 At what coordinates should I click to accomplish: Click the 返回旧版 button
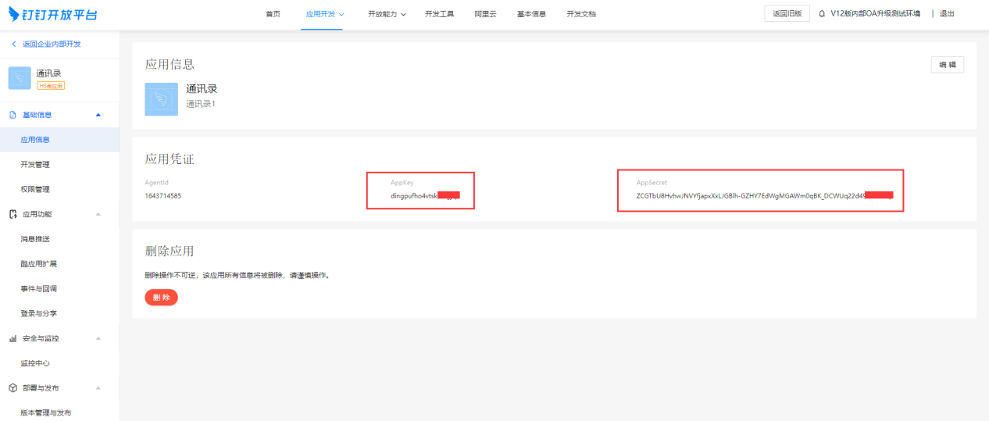[787, 14]
